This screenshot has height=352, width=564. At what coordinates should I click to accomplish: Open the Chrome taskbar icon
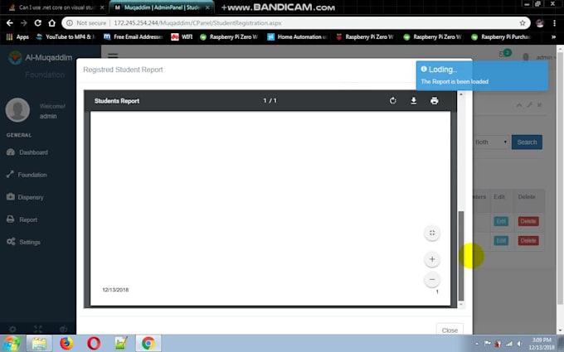[148, 344]
